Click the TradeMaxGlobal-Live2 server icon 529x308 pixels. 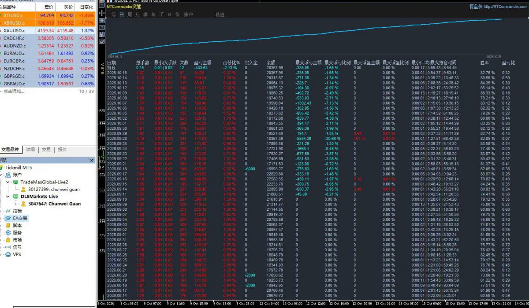[16, 182]
